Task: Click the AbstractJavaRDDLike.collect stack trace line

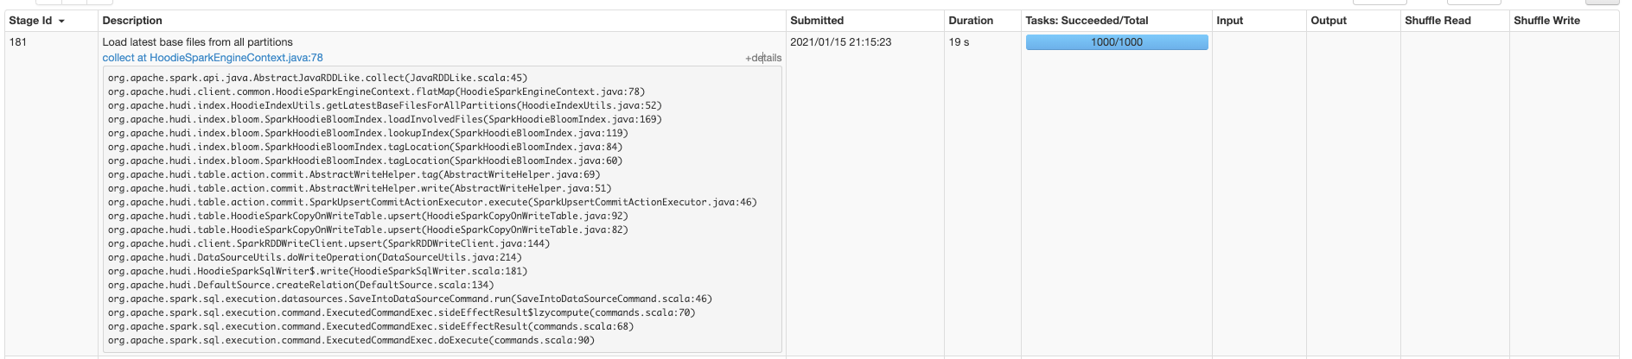Action: [x=317, y=78]
